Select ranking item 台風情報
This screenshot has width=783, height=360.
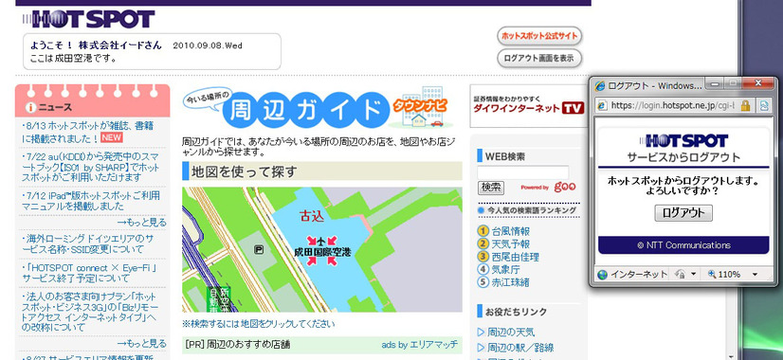coord(510,231)
